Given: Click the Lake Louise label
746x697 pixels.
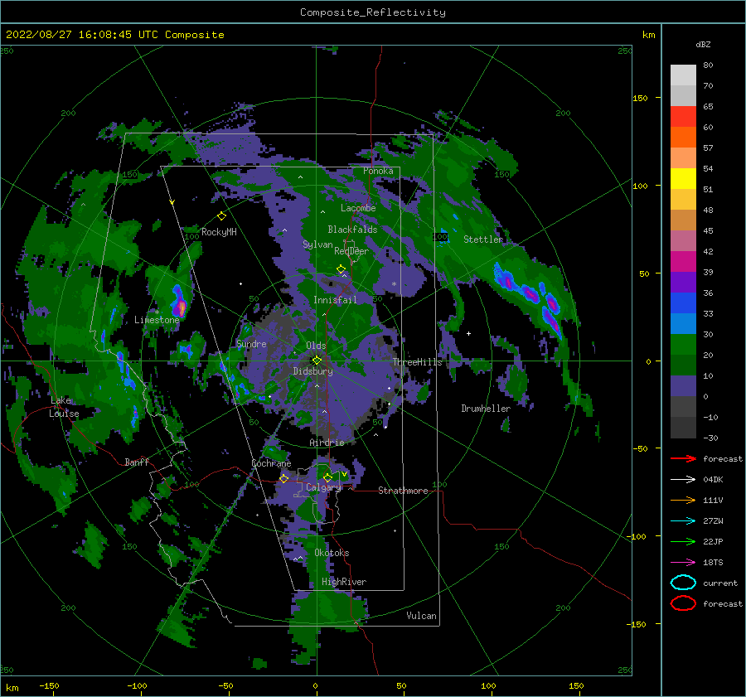Looking at the screenshot, I should tap(64, 407).
